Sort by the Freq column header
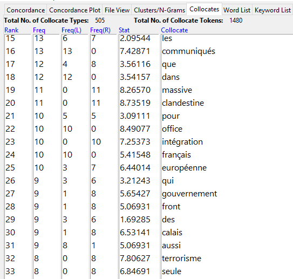 click(39, 30)
